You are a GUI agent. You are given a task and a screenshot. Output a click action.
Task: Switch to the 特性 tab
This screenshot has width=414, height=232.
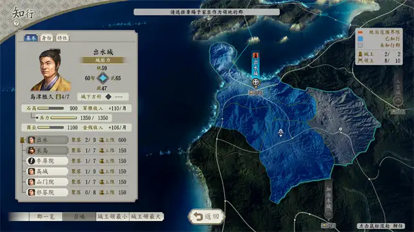point(62,38)
